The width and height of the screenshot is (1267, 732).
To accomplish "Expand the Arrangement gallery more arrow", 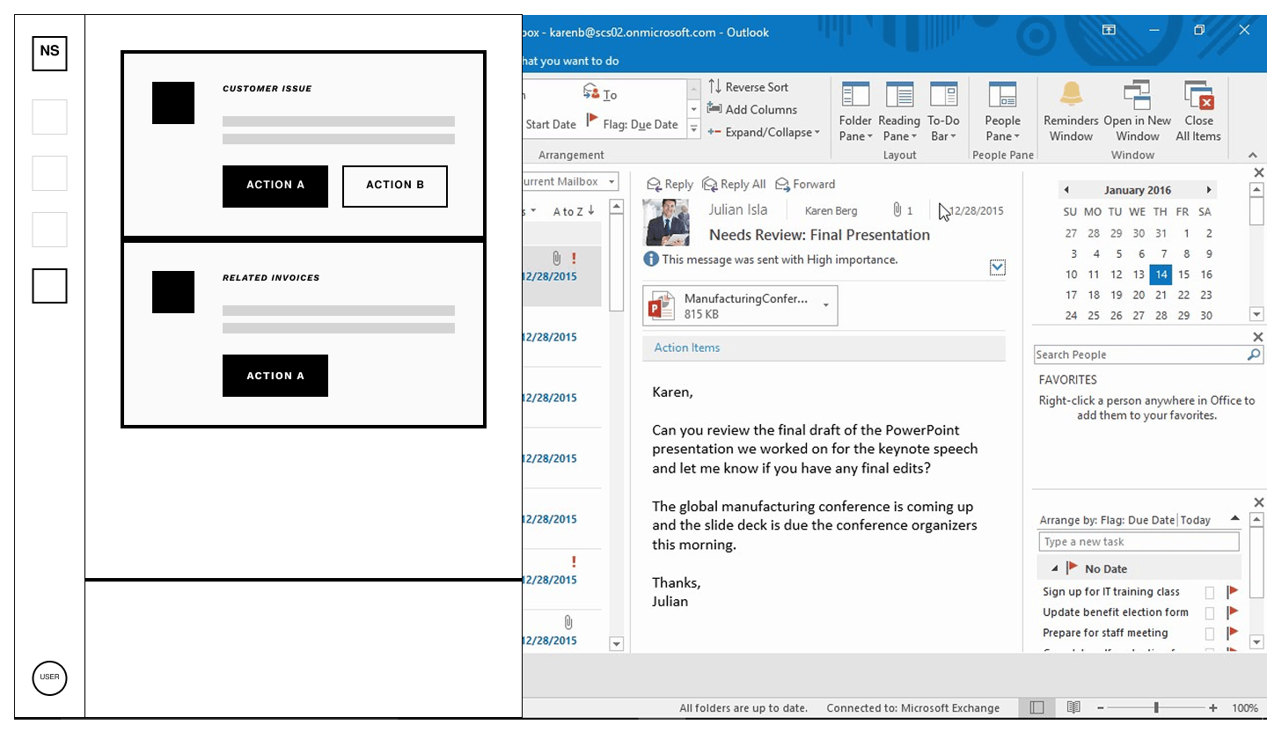I will [x=693, y=129].
